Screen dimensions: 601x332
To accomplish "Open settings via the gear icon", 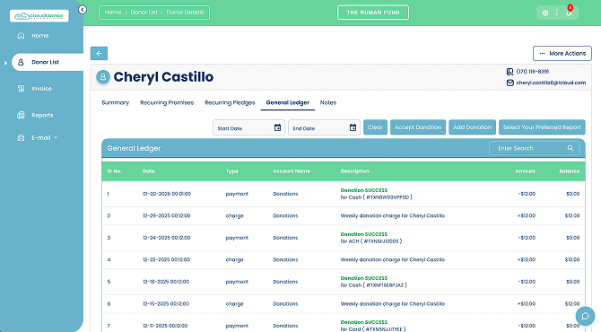I will (x=545, y=13).
